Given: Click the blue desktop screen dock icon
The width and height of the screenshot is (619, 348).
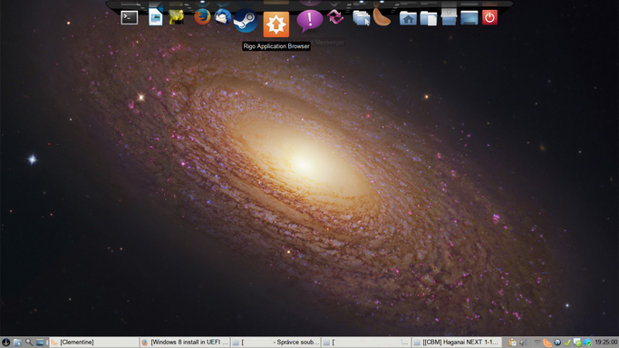Looking at the screenshot, I should tap(469, 18).
